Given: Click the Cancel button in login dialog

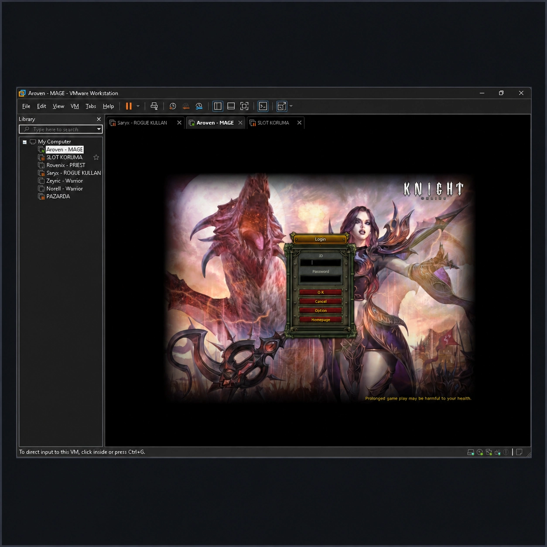Looking at the screenshot, I should pyautogui.click(x=321, y=301).
